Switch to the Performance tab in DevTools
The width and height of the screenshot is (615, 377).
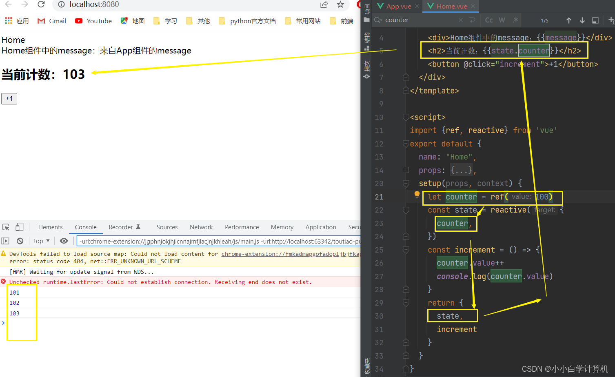242,227
